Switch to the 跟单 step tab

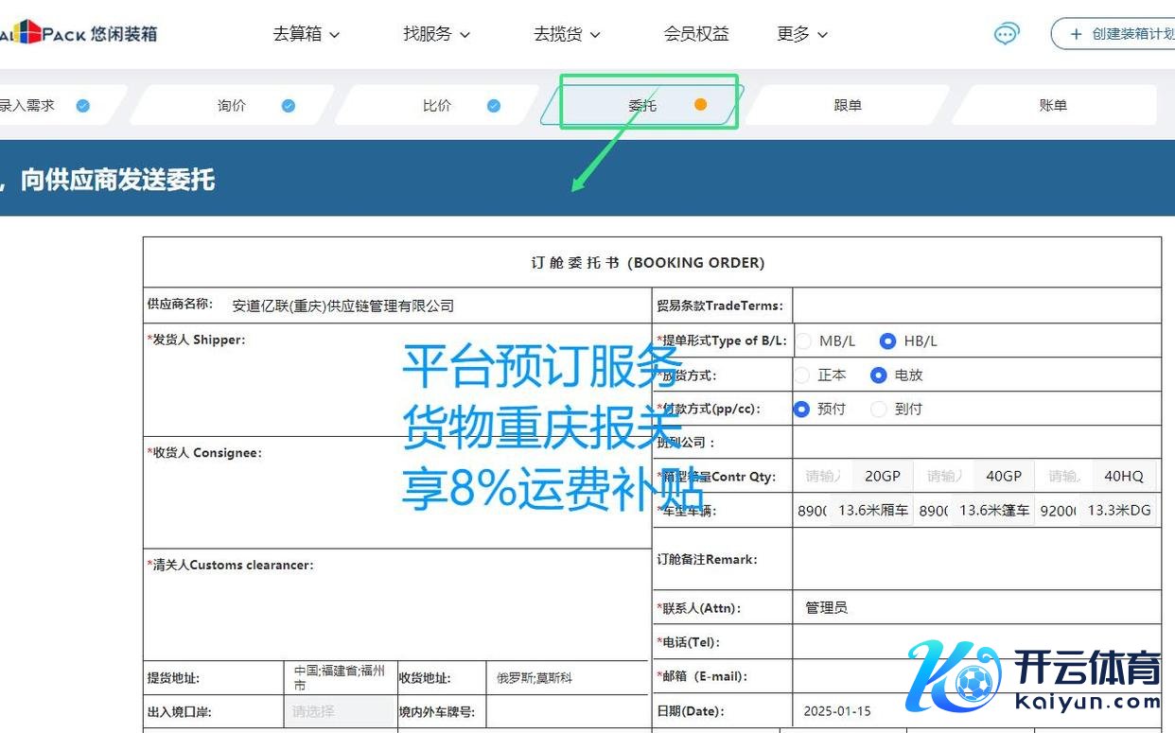click(x=848, y=106)
